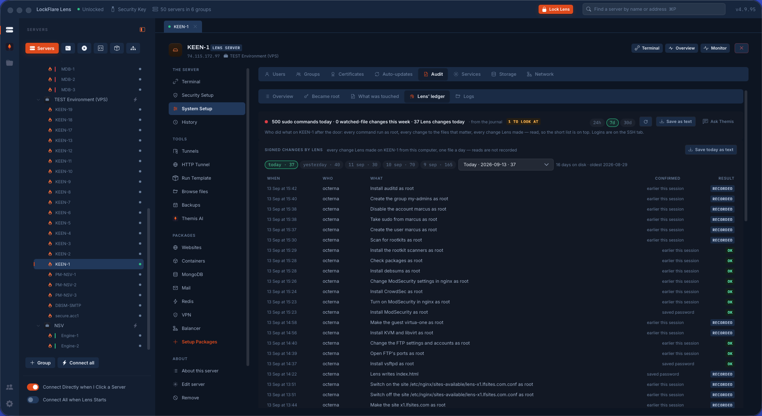Open the folder icon in the left rail
The image size is (762, 416).
pos(10,63)
